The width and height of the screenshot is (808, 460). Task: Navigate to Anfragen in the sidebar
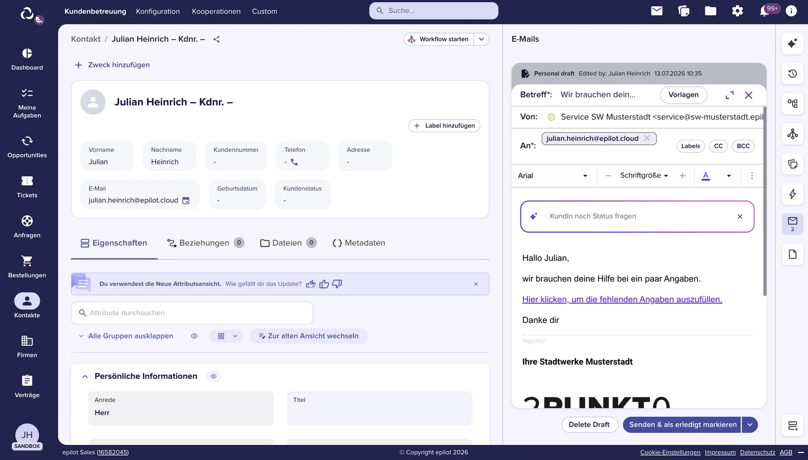(x=27, y=227)
